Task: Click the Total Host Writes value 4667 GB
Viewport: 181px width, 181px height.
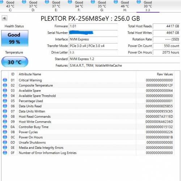Action: click(166, 33)
